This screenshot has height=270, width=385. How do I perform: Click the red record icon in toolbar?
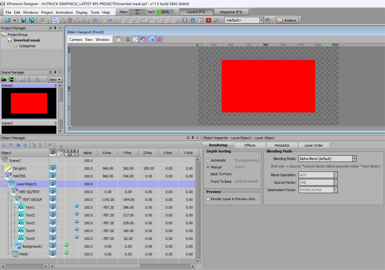point(209,20)
